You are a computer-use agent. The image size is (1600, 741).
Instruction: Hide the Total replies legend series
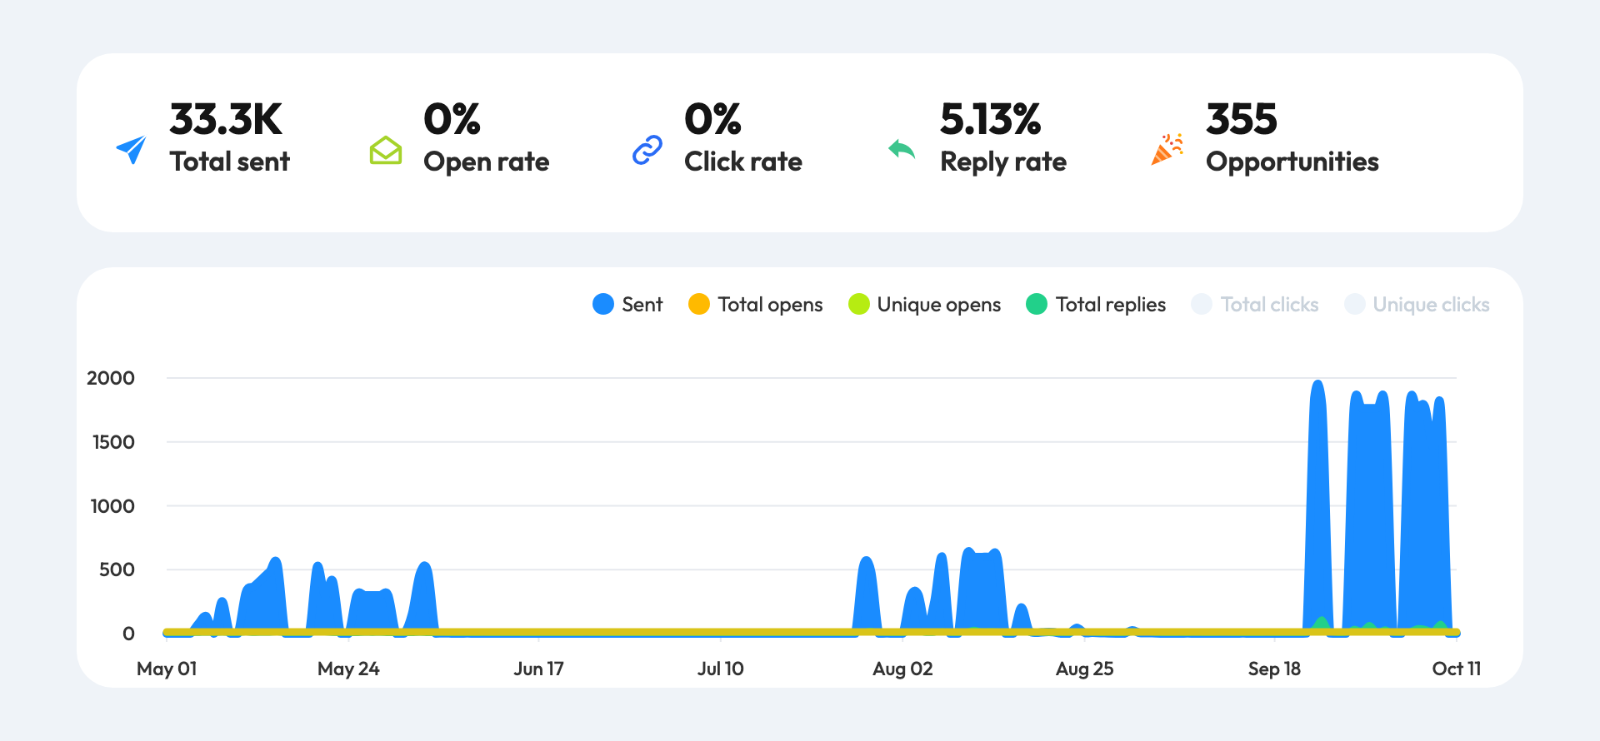(x=1096, y=305)
